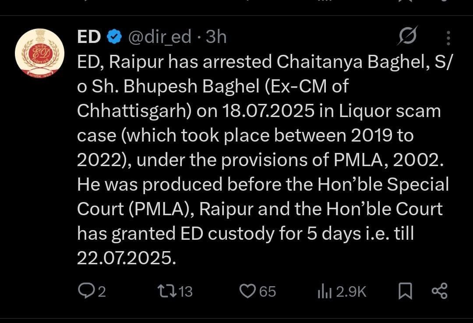Click the like count 65
473x323 pixels.
(x=268, y=291)
